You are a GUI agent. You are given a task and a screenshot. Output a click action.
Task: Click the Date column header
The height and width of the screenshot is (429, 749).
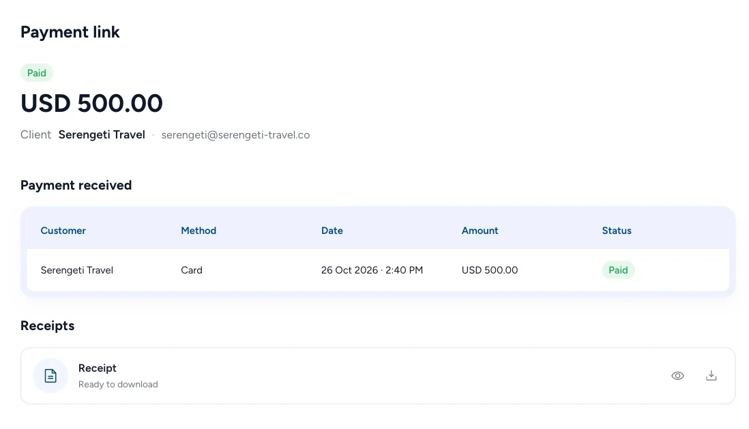332,231
